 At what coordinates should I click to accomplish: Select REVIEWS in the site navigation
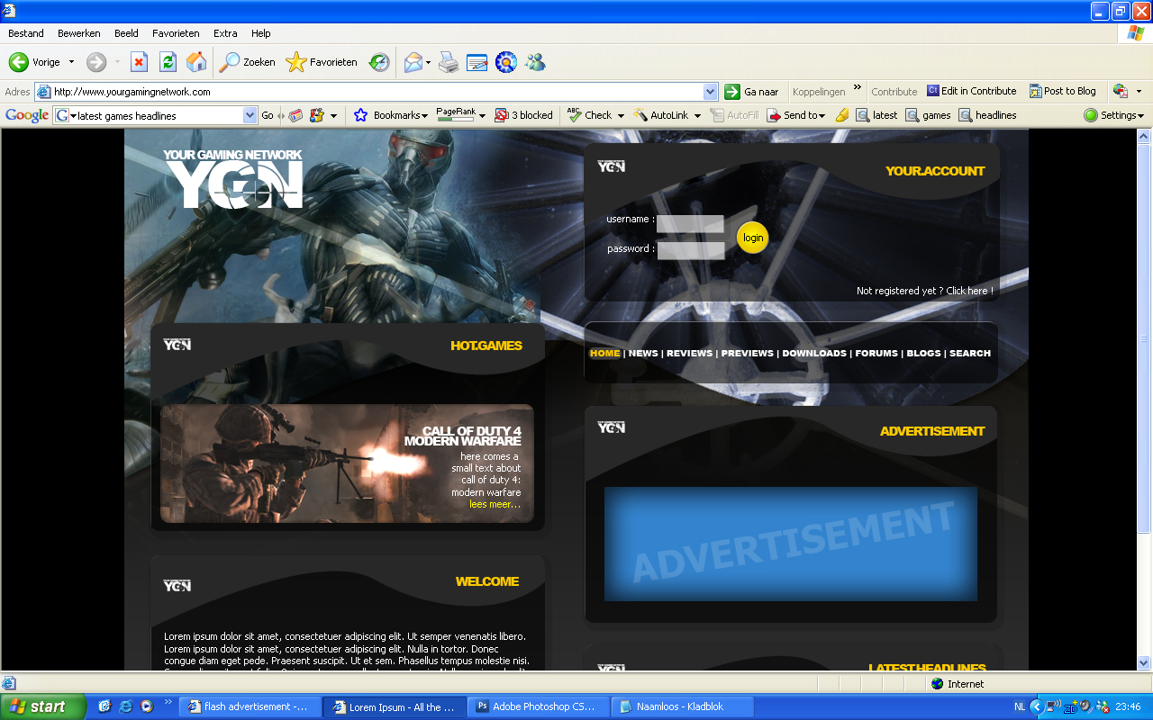[690, 353]
